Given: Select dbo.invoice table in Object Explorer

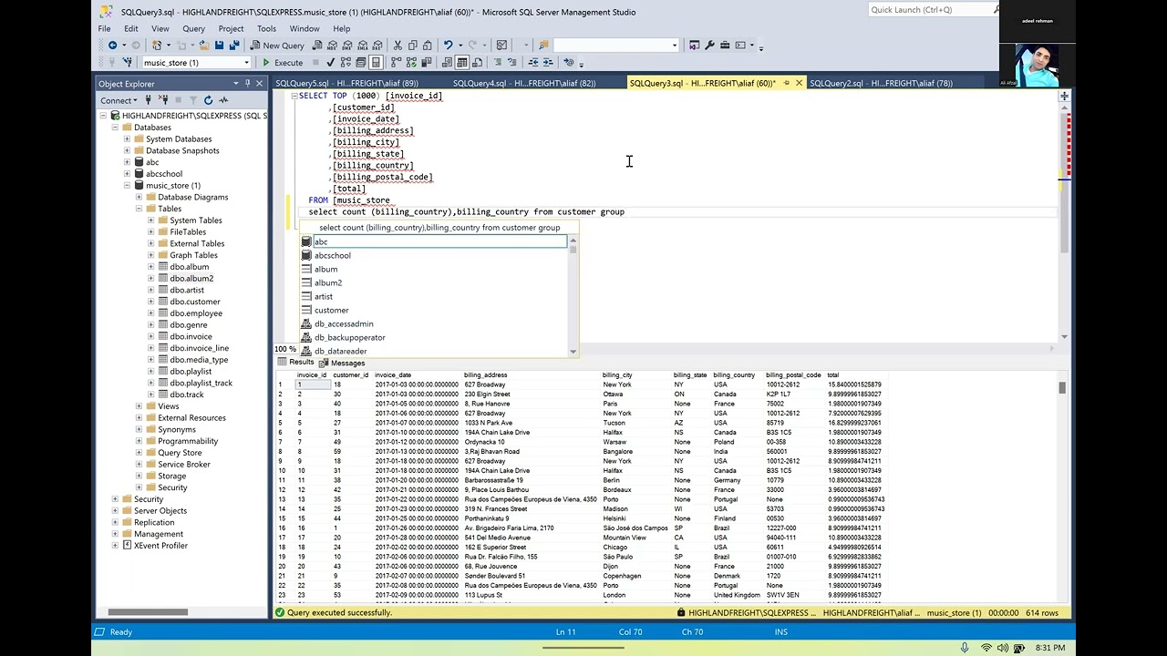Looking at the screenshot, I should [191, 336].
